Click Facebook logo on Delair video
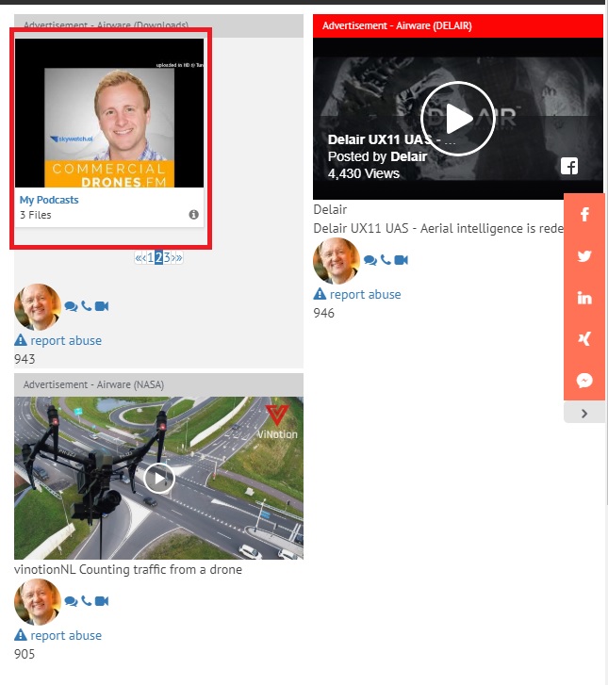The image size is (608, 685). 569,166
